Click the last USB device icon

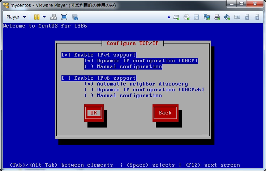tap(257, 17)
